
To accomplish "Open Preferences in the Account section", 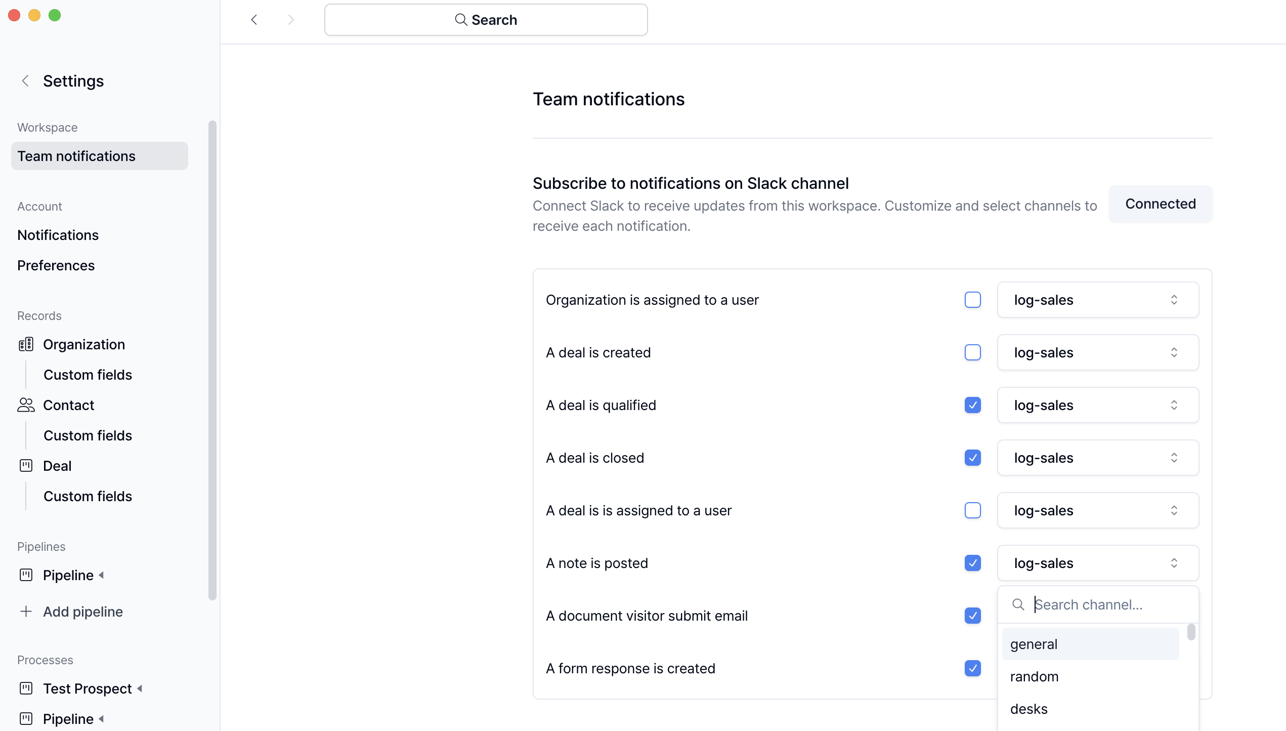I will click(56, 265).
